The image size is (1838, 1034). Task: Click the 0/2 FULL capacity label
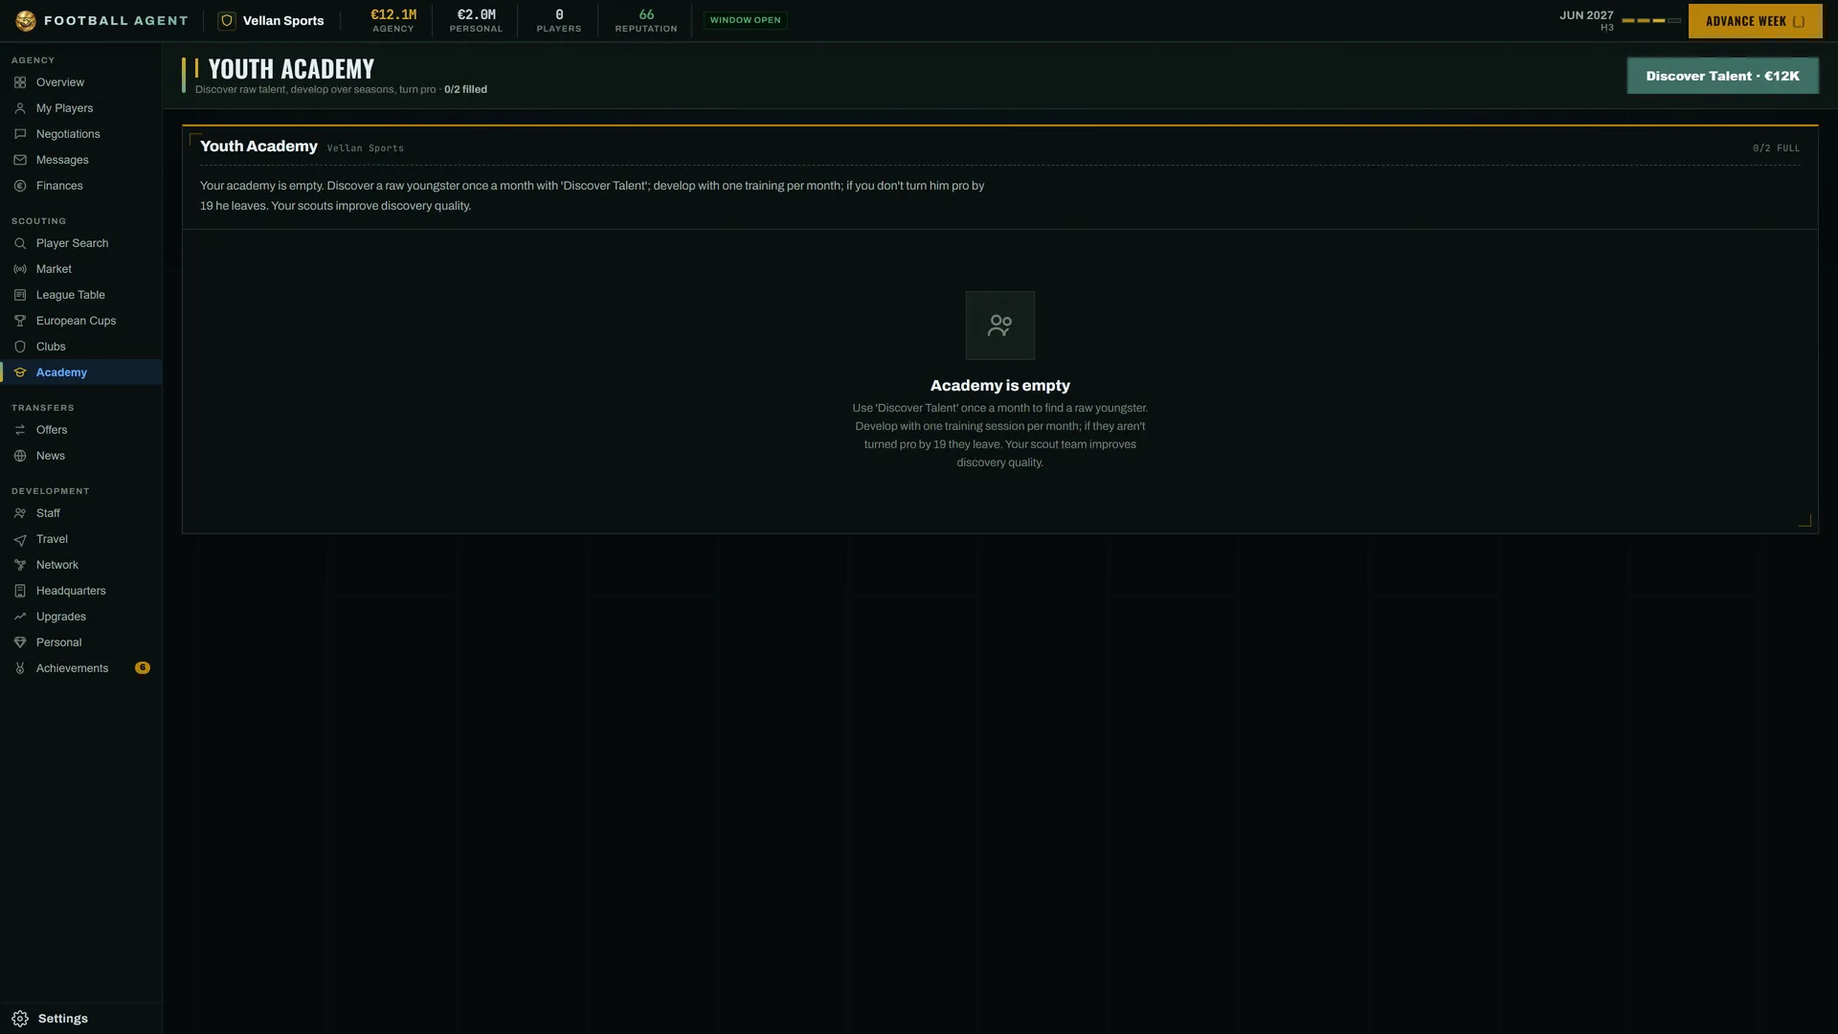tap(1776, 148)
